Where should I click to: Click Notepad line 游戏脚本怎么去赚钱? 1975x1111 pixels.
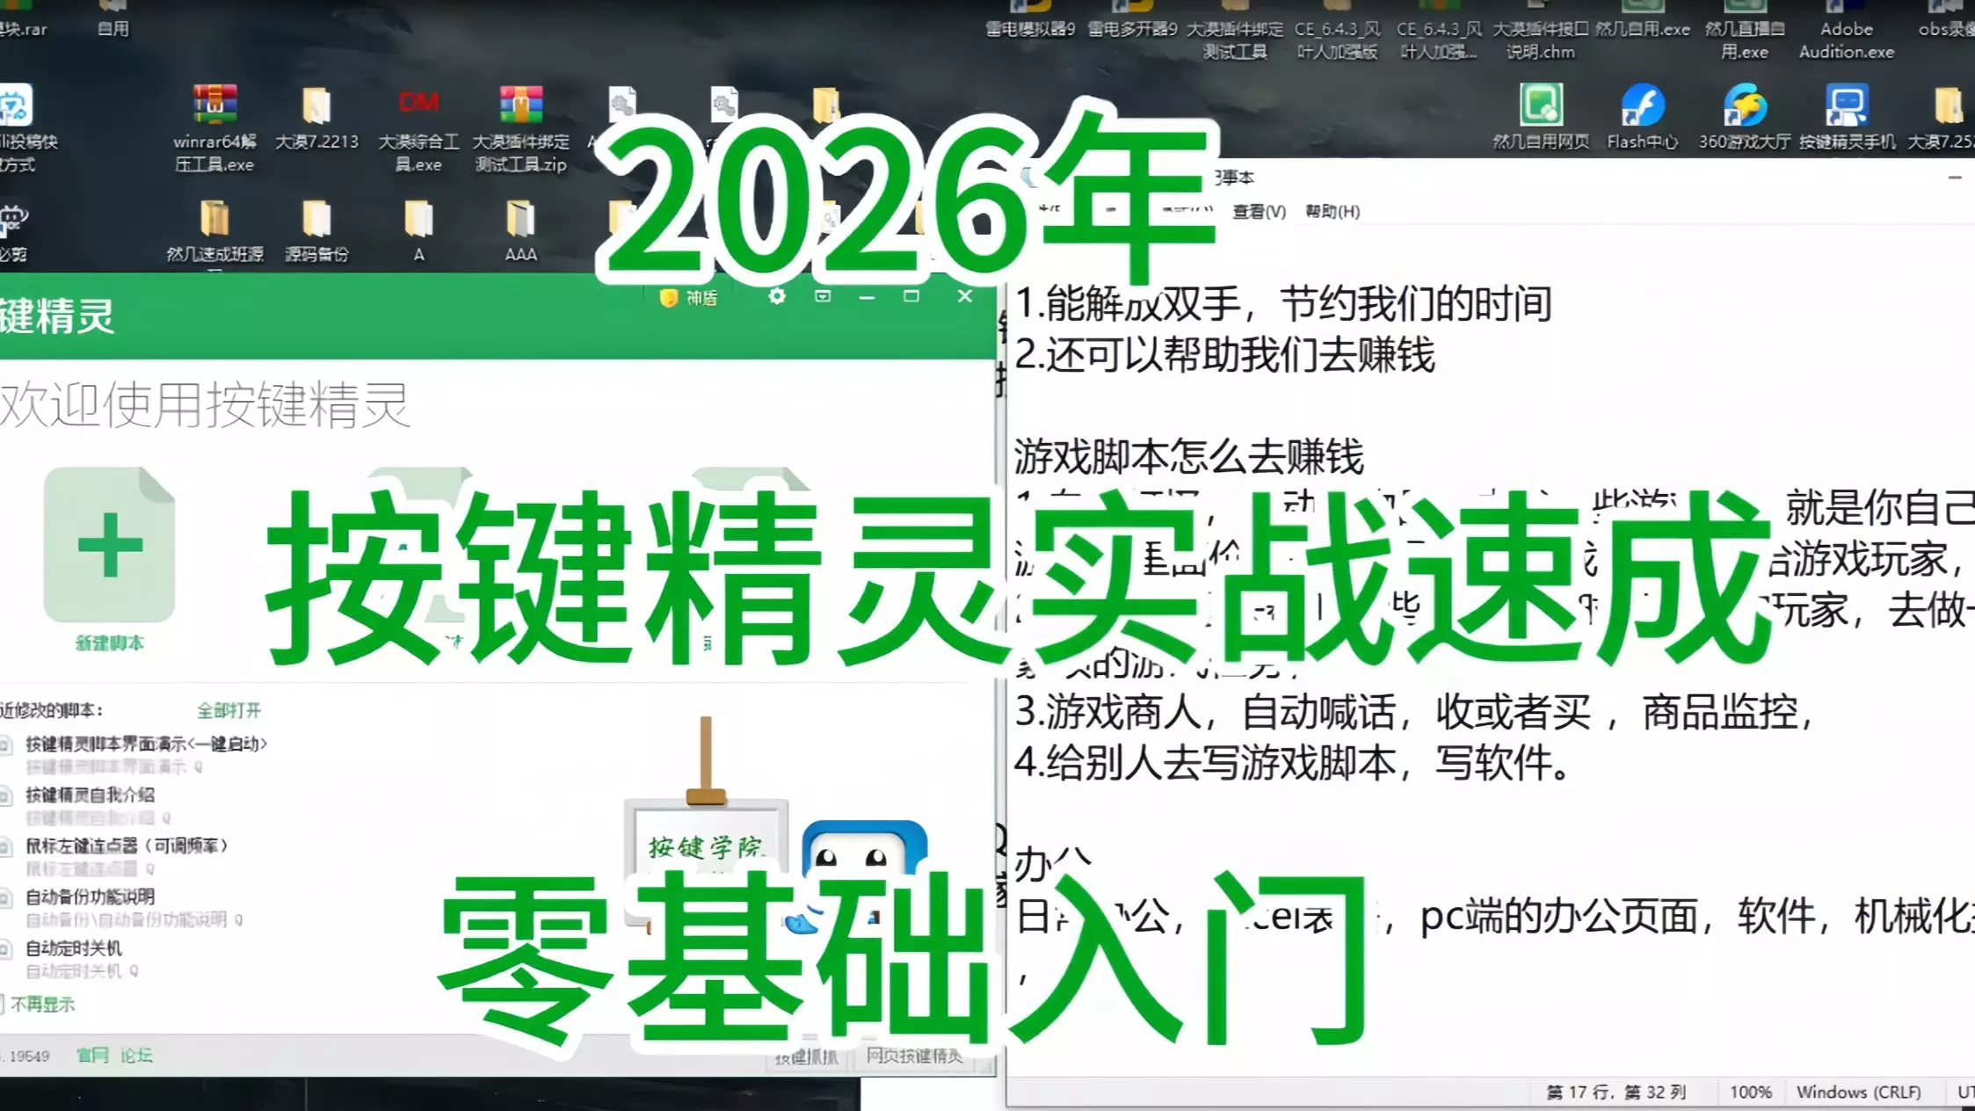(x=1188, y=456)
